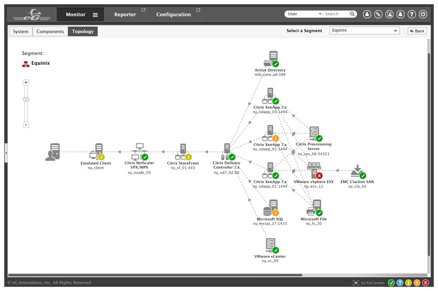The height and width of the screenshot is (291, 438).
Task: Click the "ny_mssql_27:1433" label text
Action: (x=270, y=224)
